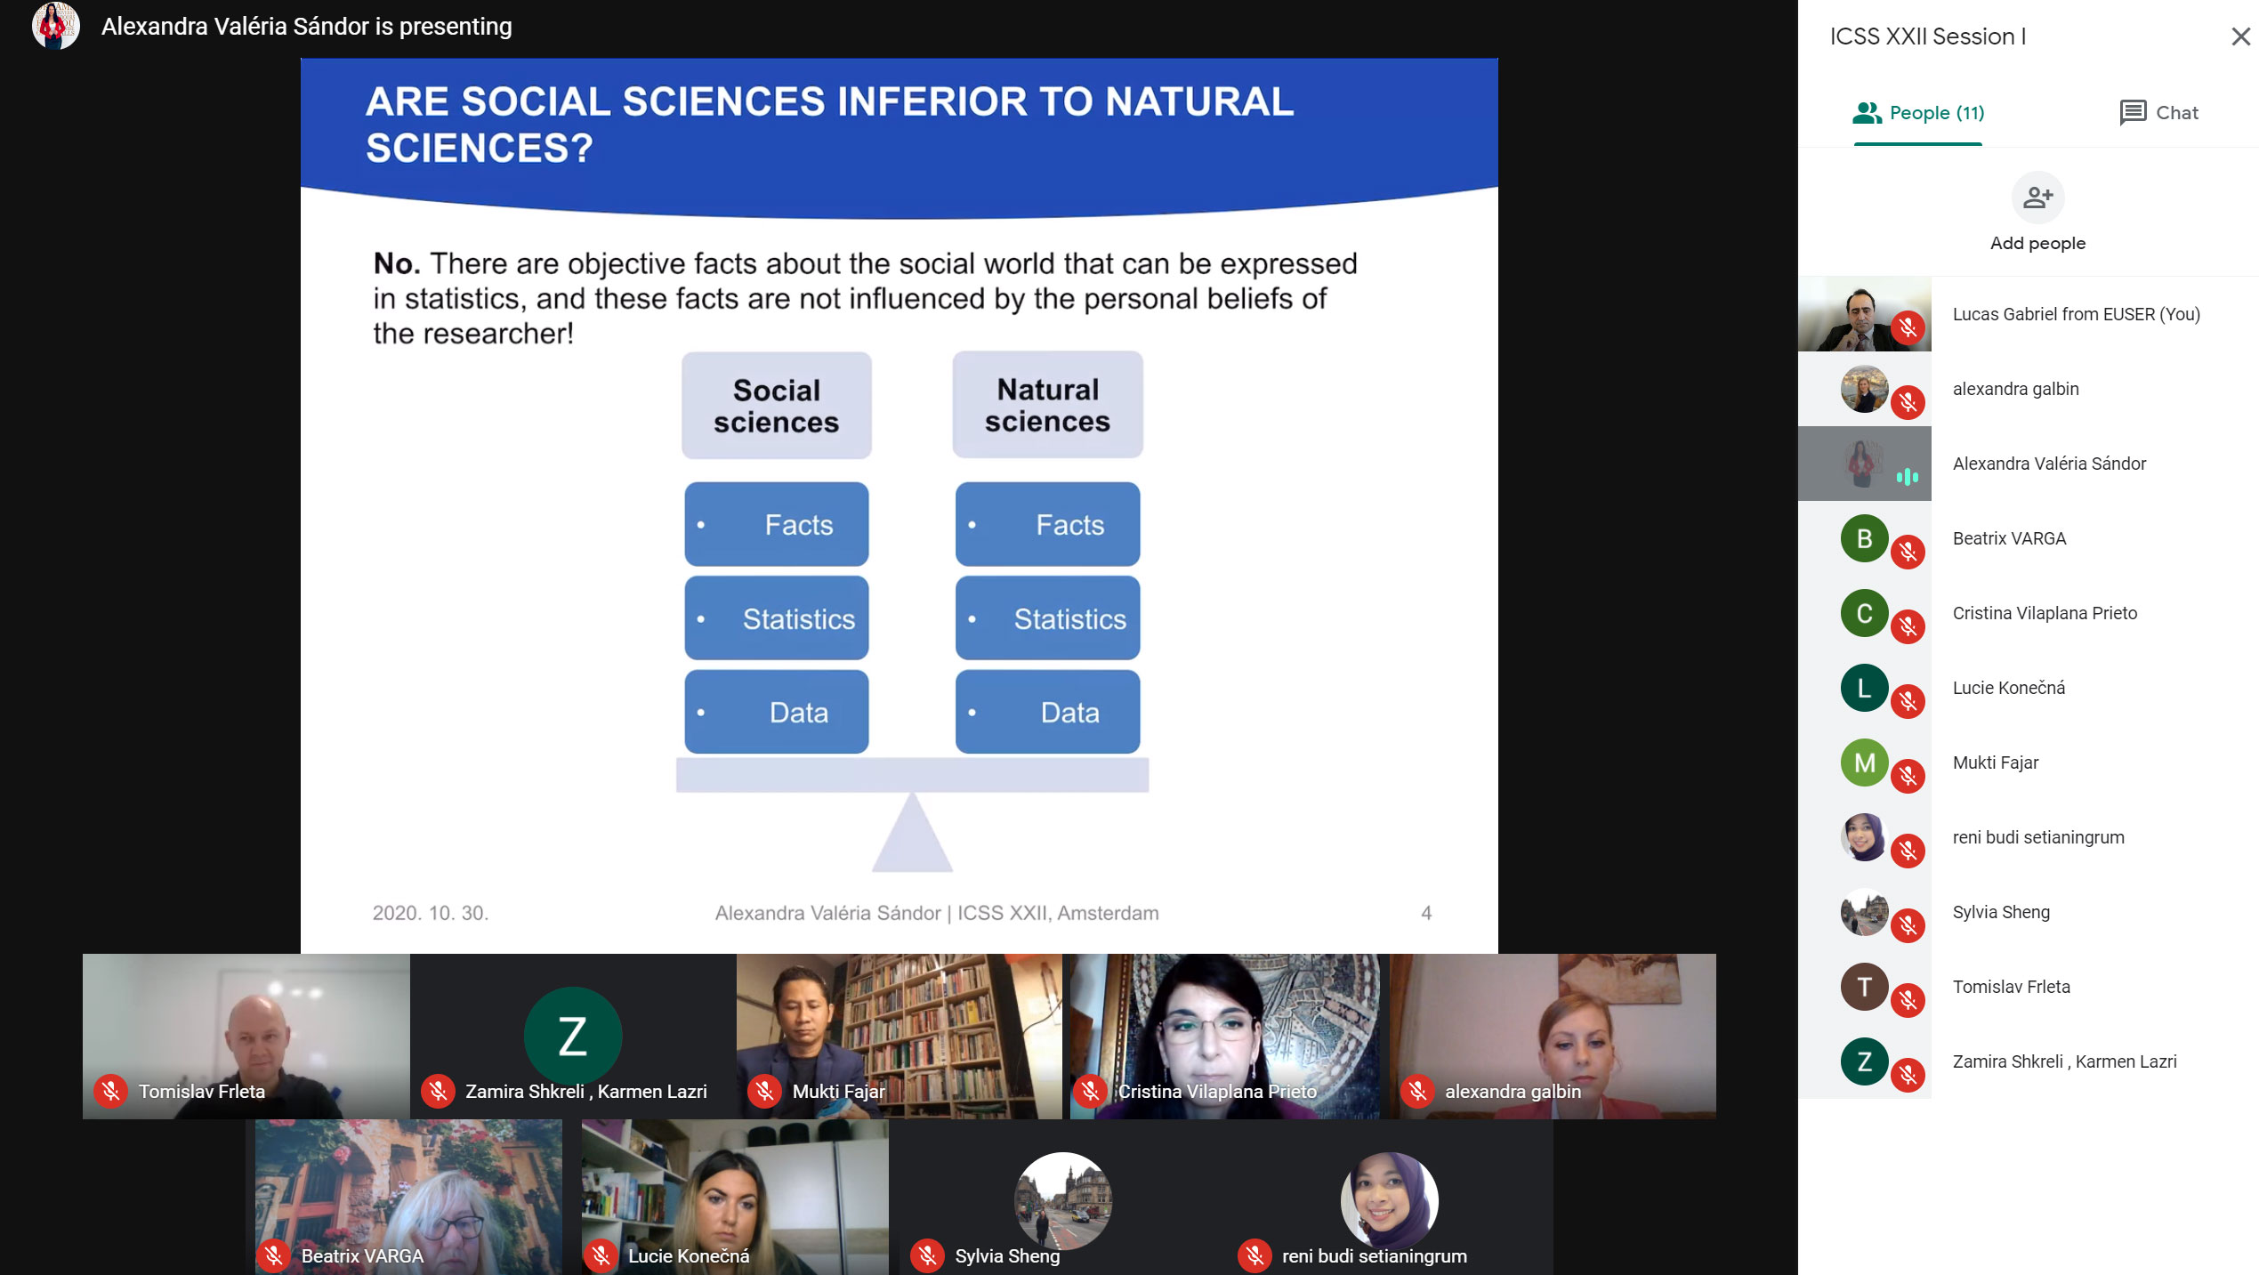
Task: Open alexandra galbin's video tile
Action: coord(1553,1032)
